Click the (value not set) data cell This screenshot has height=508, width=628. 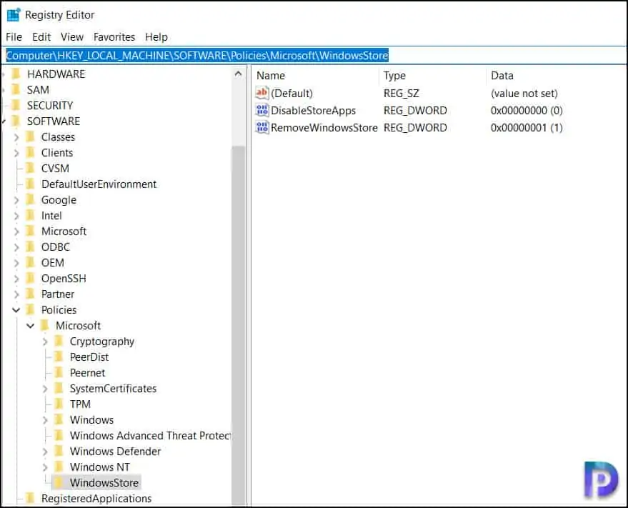pos(524,94)
